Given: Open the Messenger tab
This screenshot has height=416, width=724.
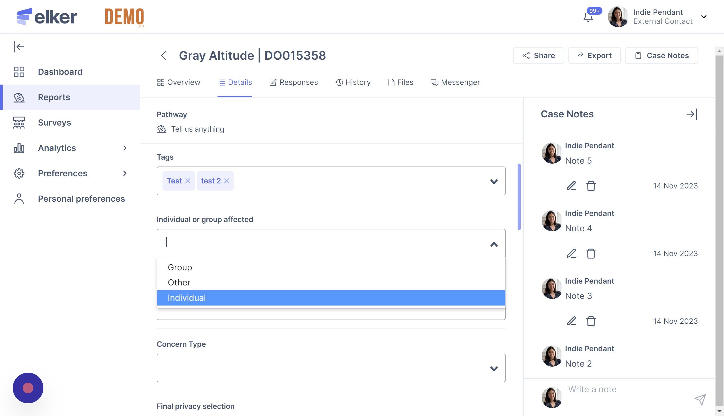Looking at the screenshot, I should tap(455, 82).
